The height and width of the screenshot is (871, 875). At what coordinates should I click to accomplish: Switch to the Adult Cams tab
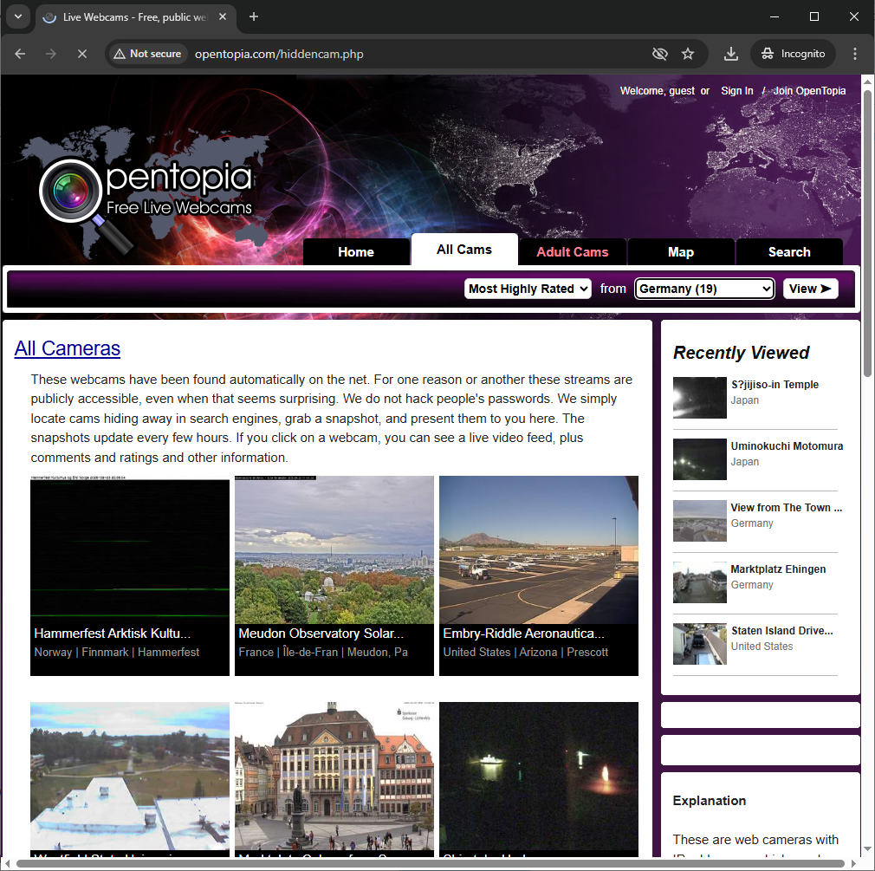point(572,251)
